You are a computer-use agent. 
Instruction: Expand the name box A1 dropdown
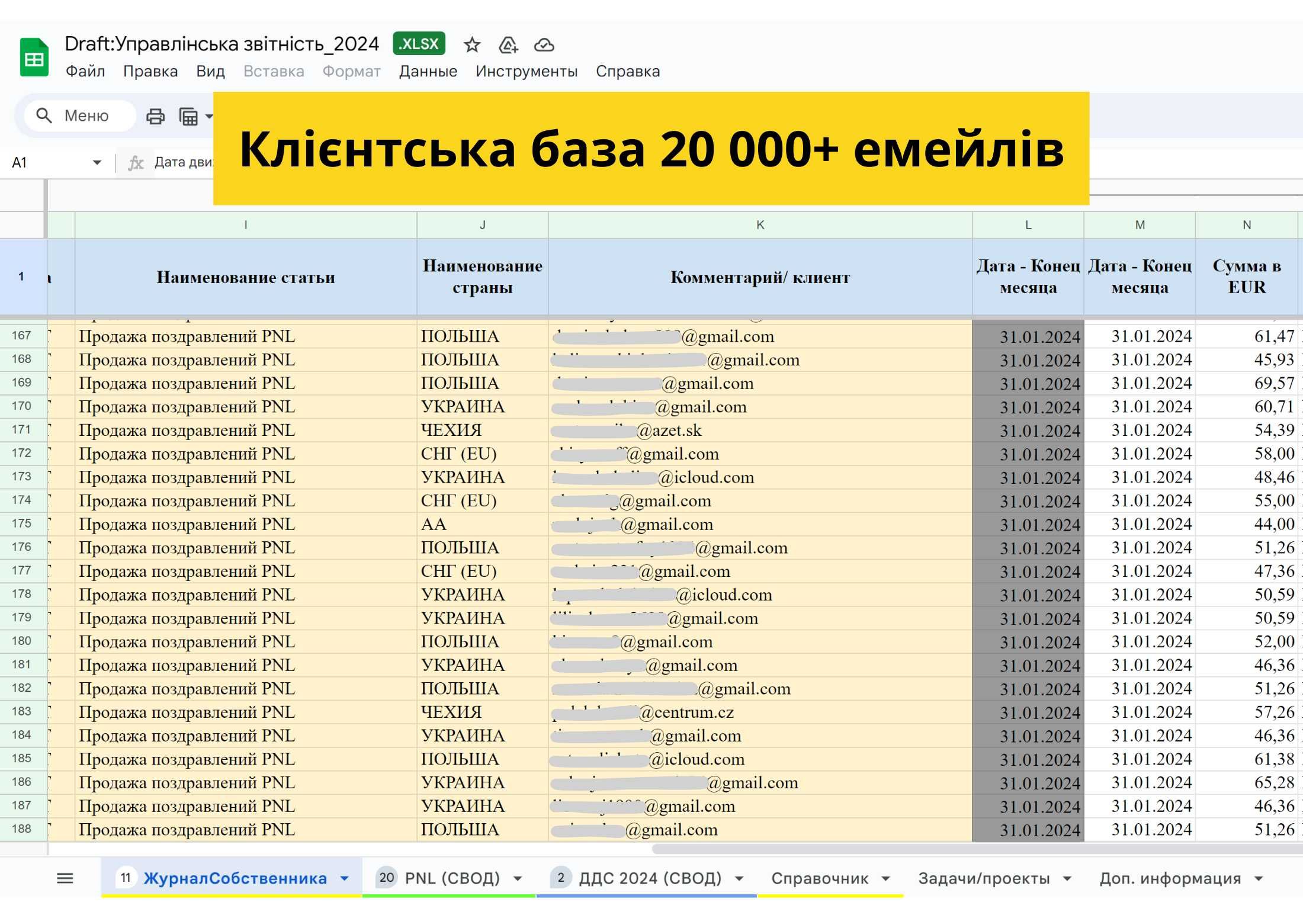(x=97, y=162)
